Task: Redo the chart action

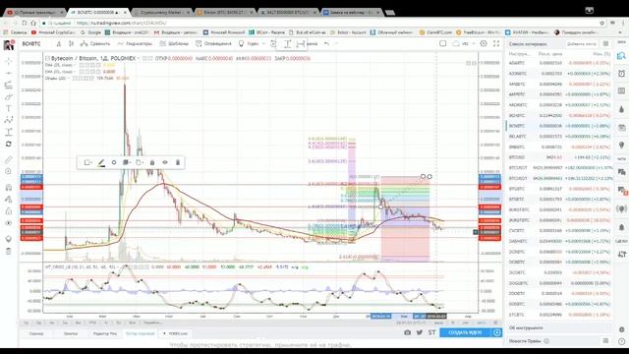Action: pos(336,43)
